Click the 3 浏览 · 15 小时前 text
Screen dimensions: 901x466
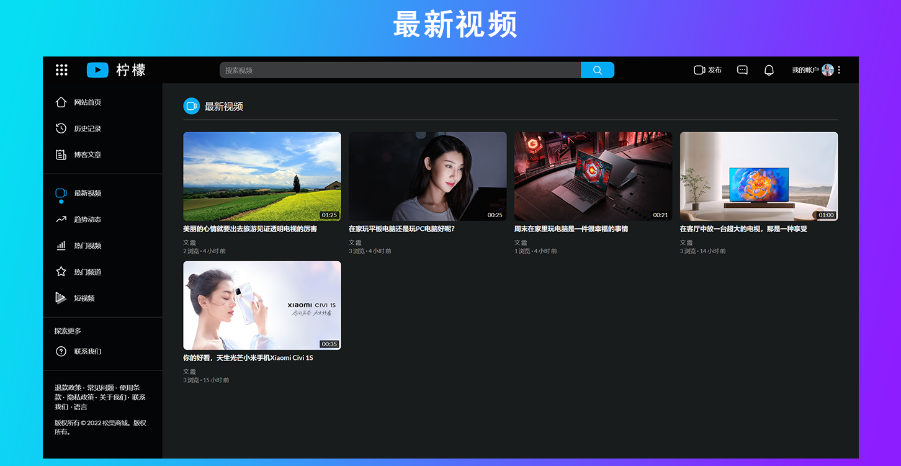point(206,380)
